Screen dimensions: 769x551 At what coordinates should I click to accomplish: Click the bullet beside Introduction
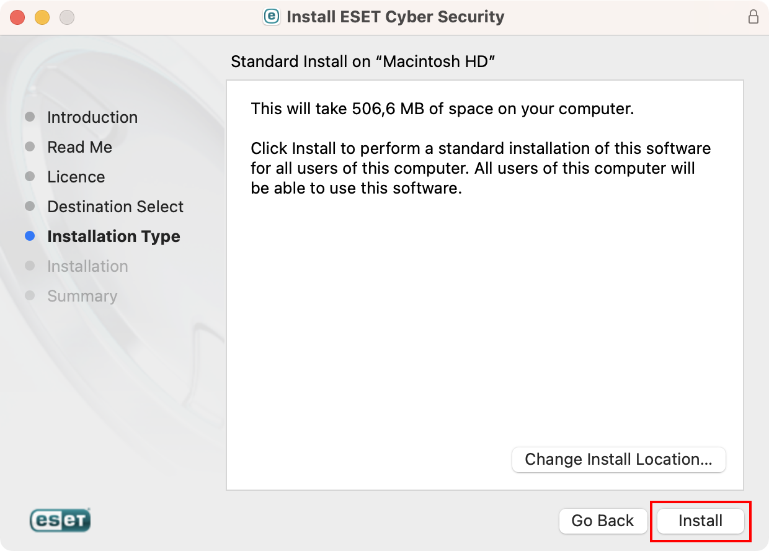(30, 117)
